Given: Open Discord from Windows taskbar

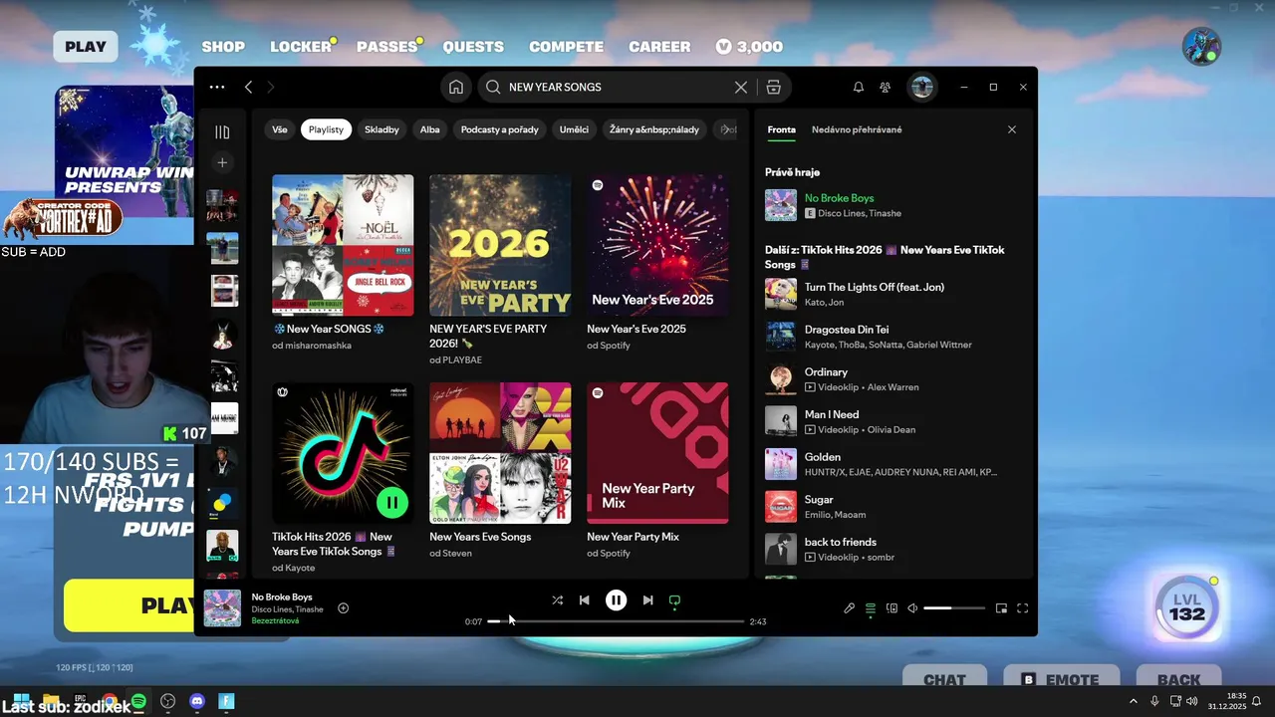Looking at the screenshot, I should [197, 701].
